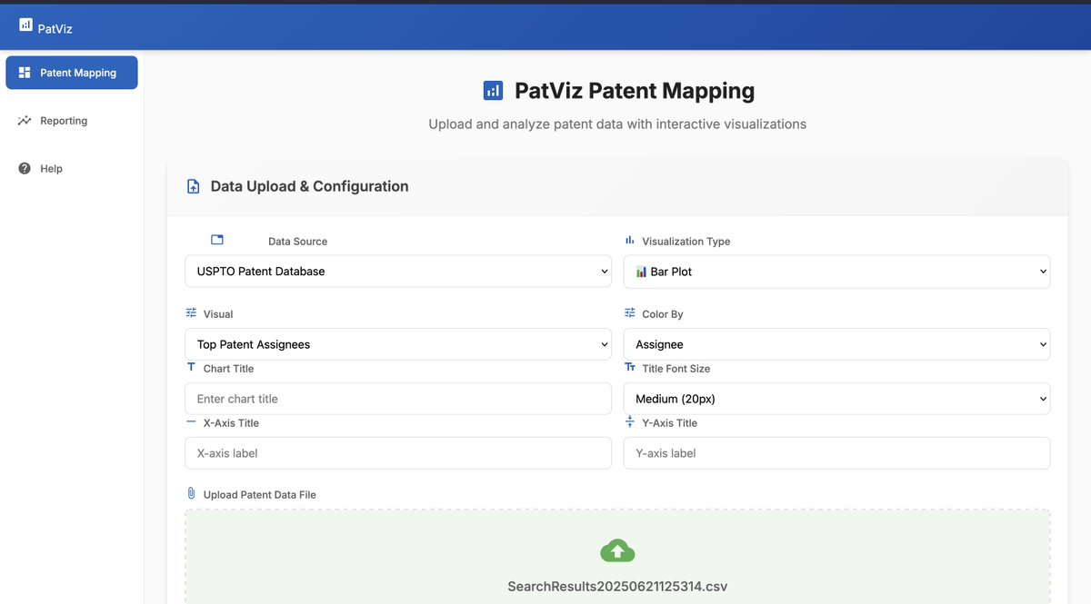Open the Color By Assignee dropdown
Viewport: 1091px width, 604px height.
pyautogui.click(x=836, y=344)
